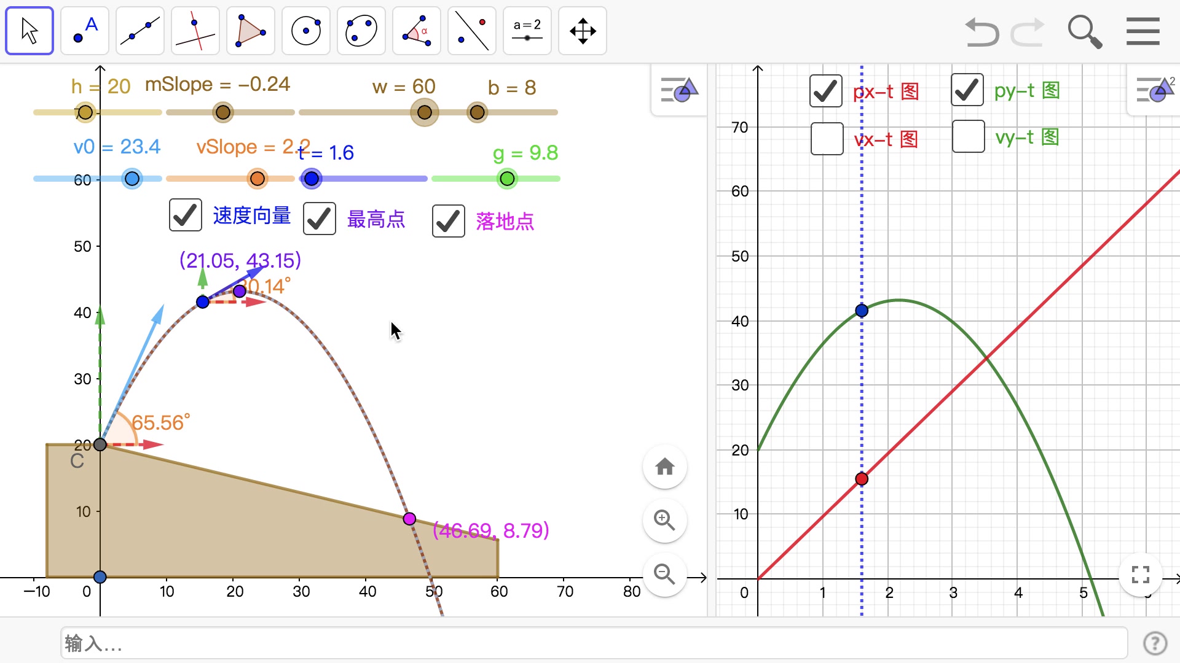The width and height of the screenshot is (1180, 663).
Task: Select the Circle with Center tool
Action: [305, 30]
